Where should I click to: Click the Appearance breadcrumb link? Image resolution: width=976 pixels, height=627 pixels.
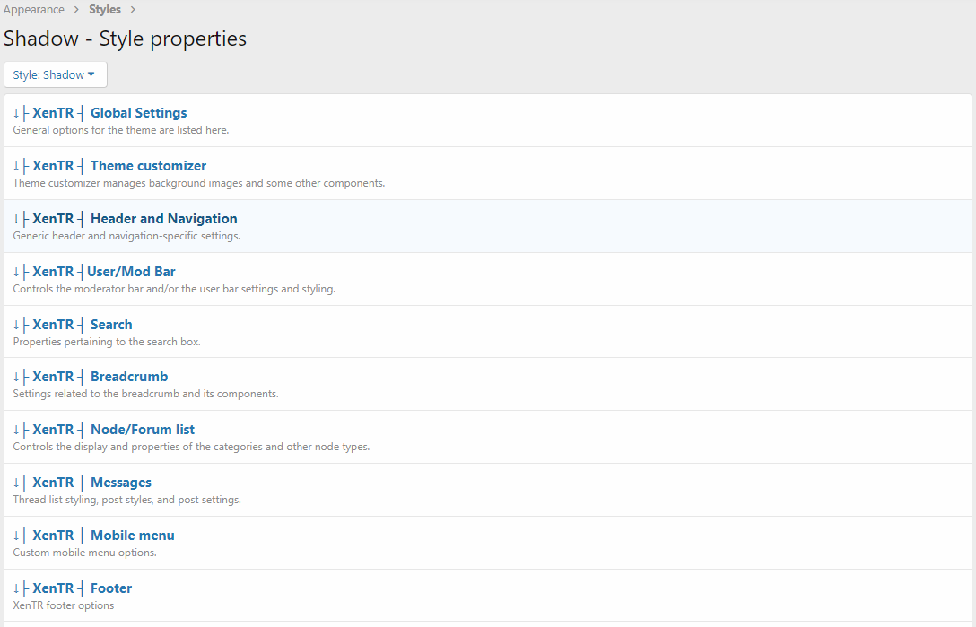(x=34, y=10)
